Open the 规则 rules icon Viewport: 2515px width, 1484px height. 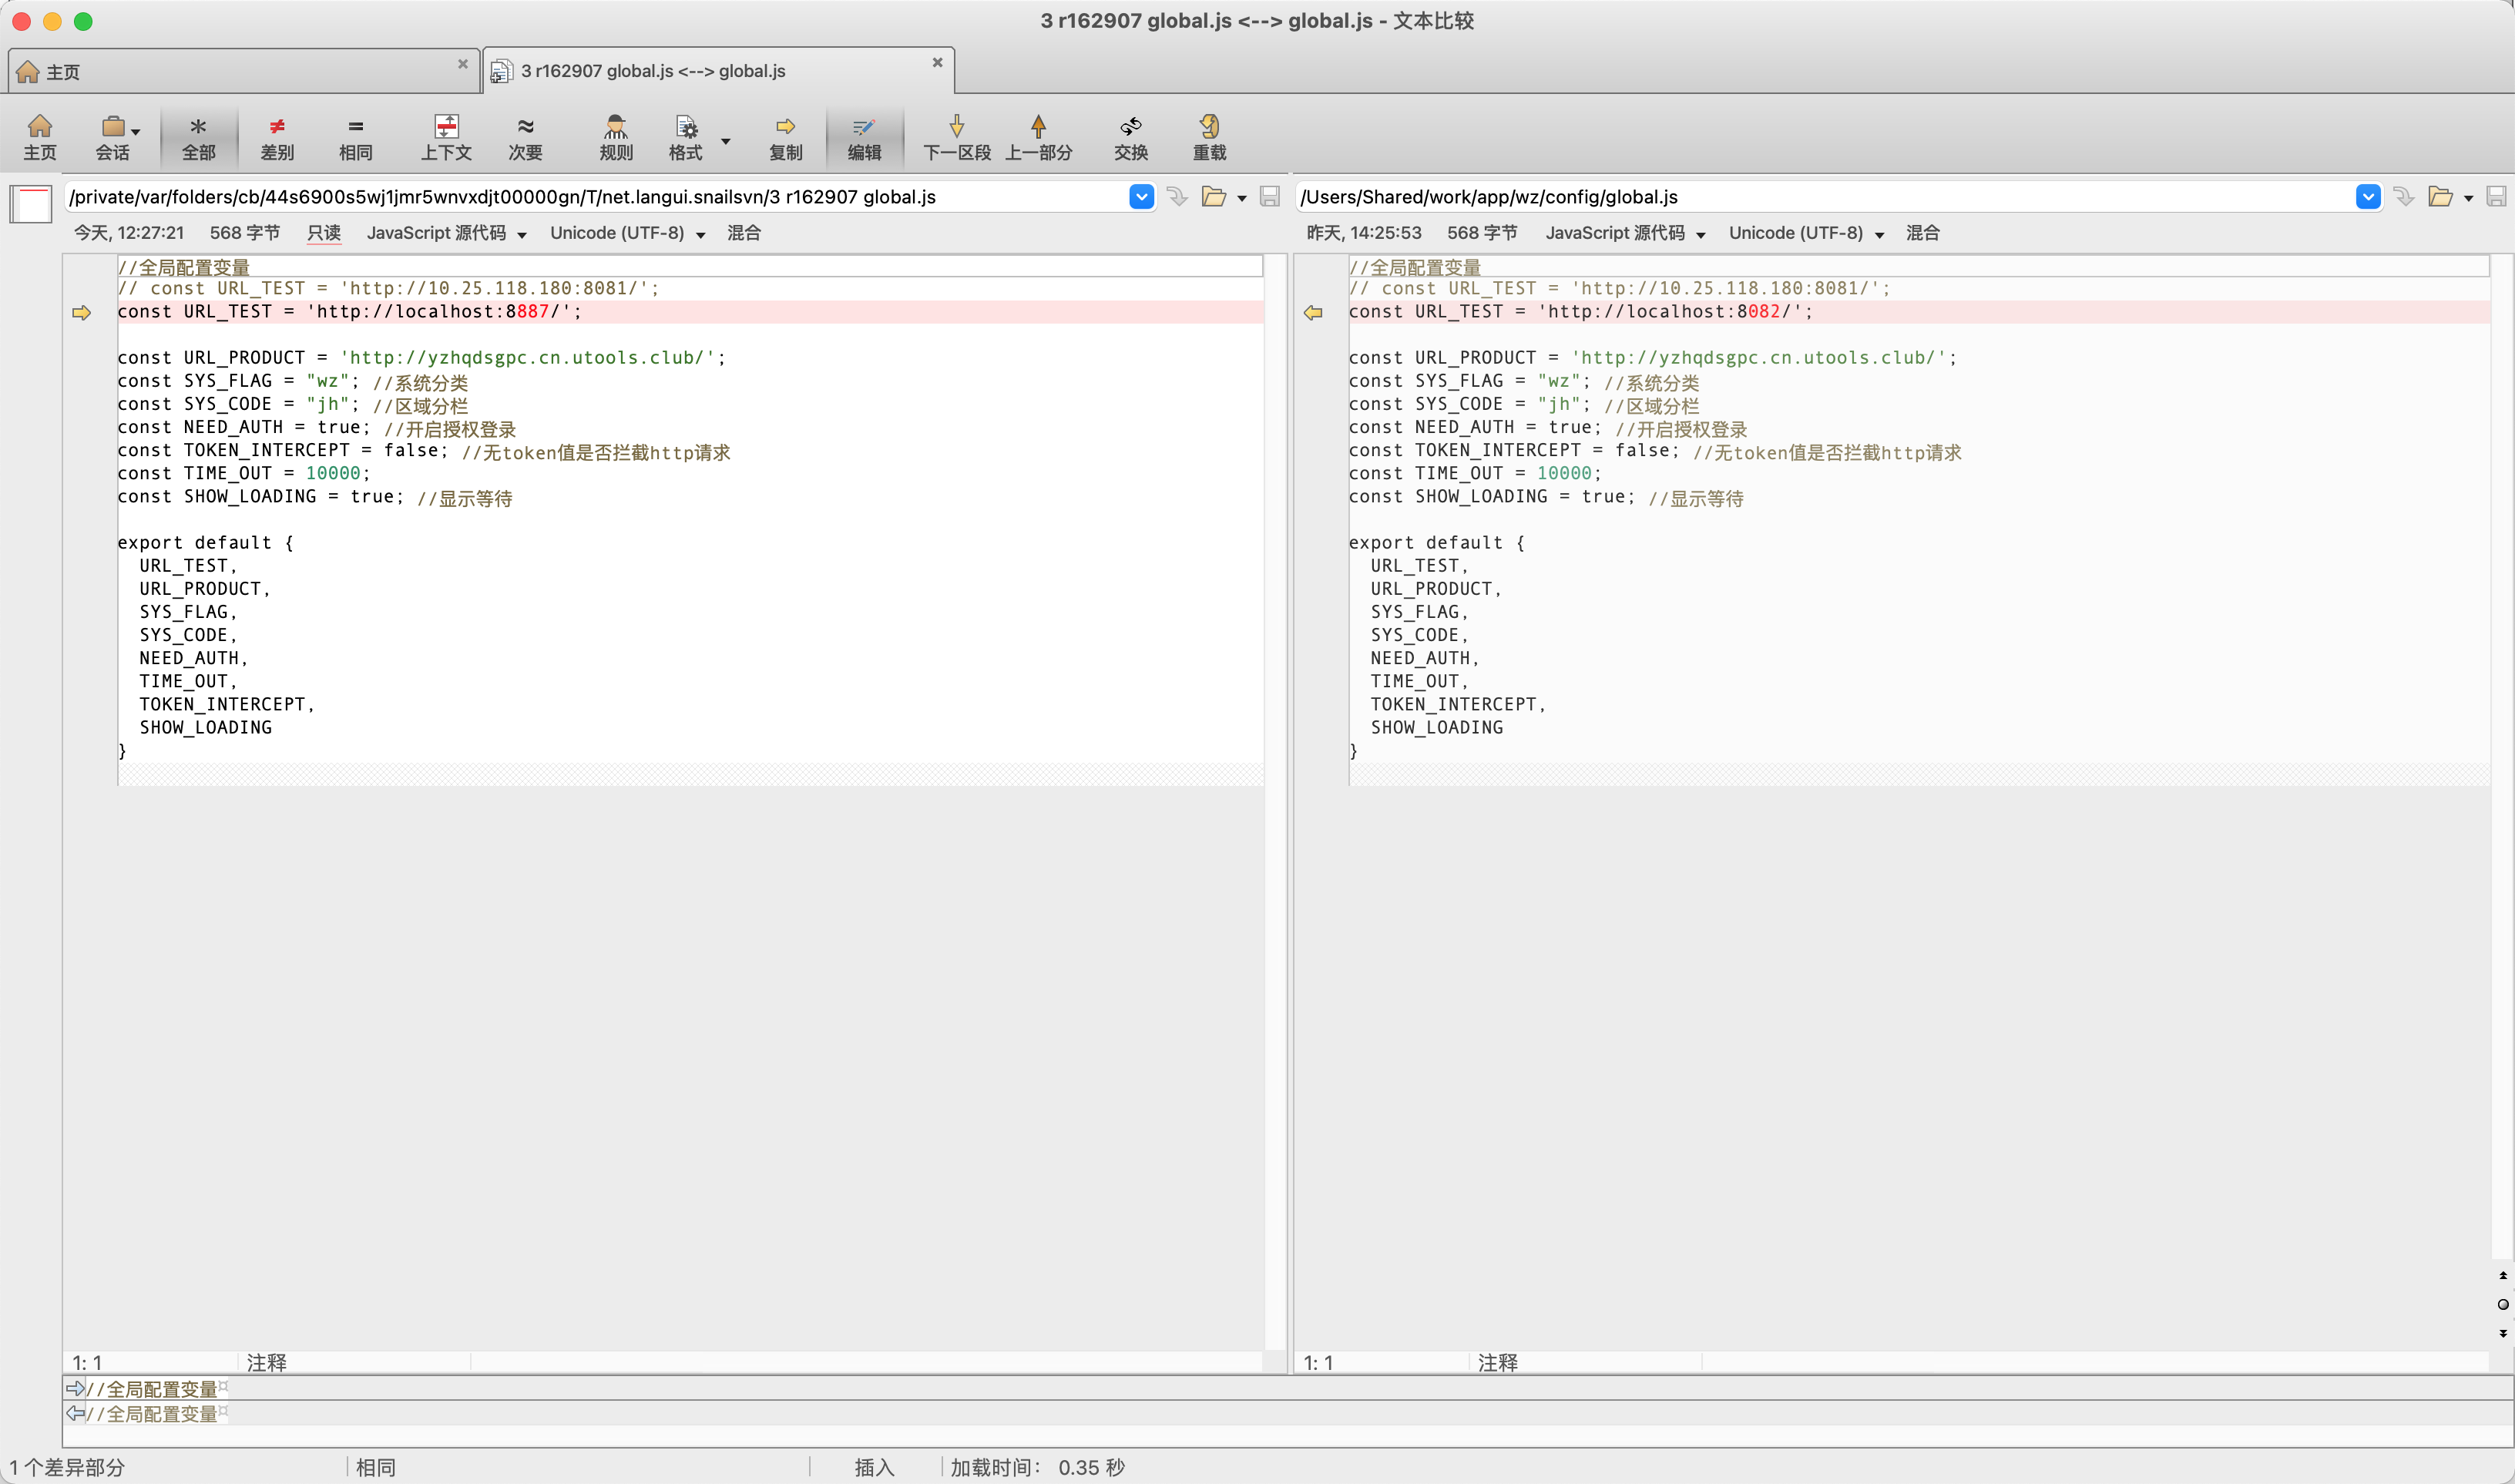[x=615, y=127]
